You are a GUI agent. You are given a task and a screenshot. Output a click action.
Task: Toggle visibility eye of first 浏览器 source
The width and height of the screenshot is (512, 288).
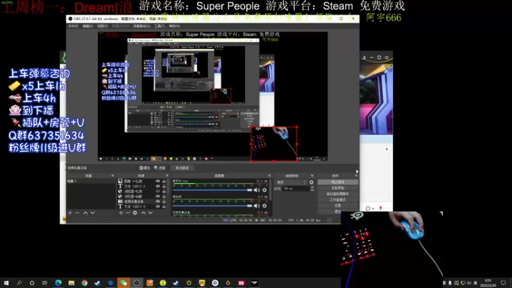(x=157, y=191)
